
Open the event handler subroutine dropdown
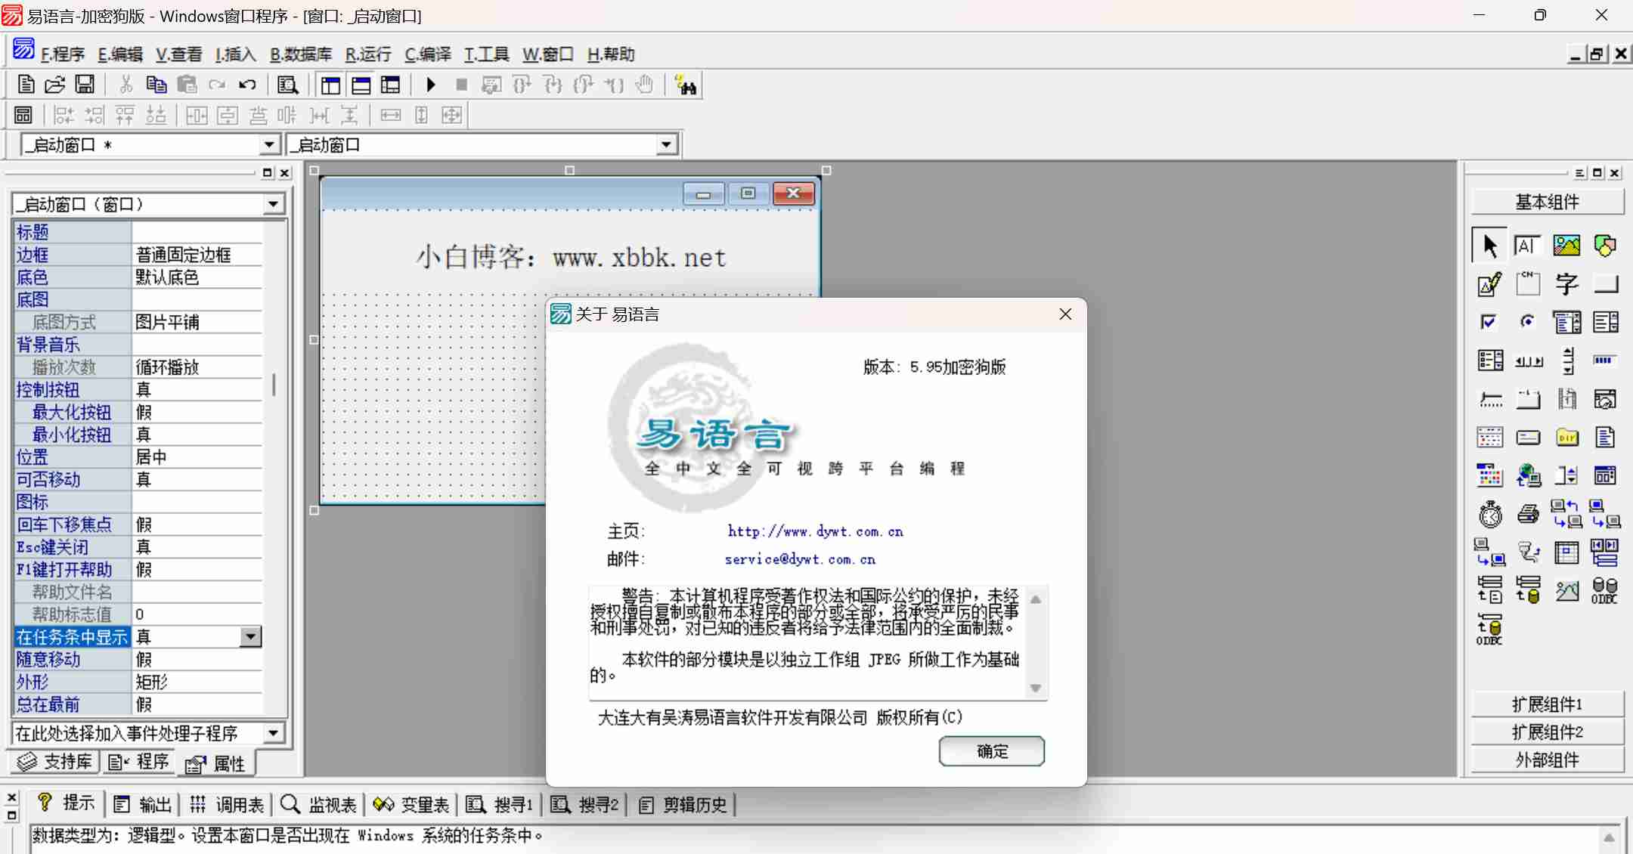click(x=274, y=733)
